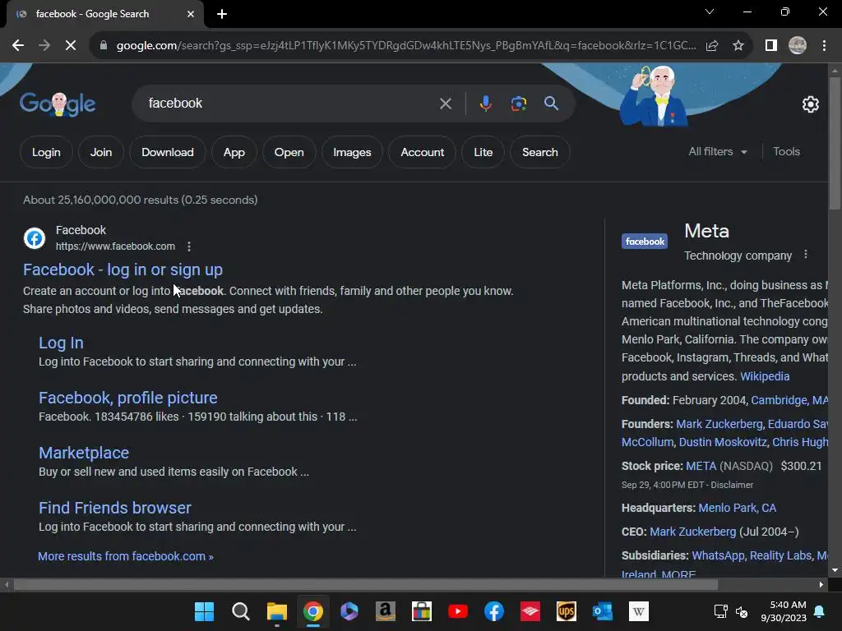Open the WhatsApp subsidiary link
This screenshot has width=842, height=631.
(x=718, y=555)
